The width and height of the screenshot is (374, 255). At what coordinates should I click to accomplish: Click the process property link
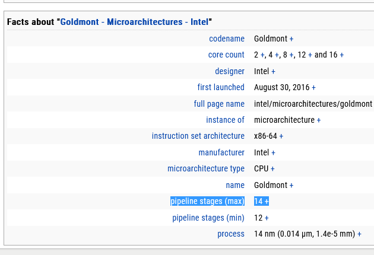coord(230,234)
